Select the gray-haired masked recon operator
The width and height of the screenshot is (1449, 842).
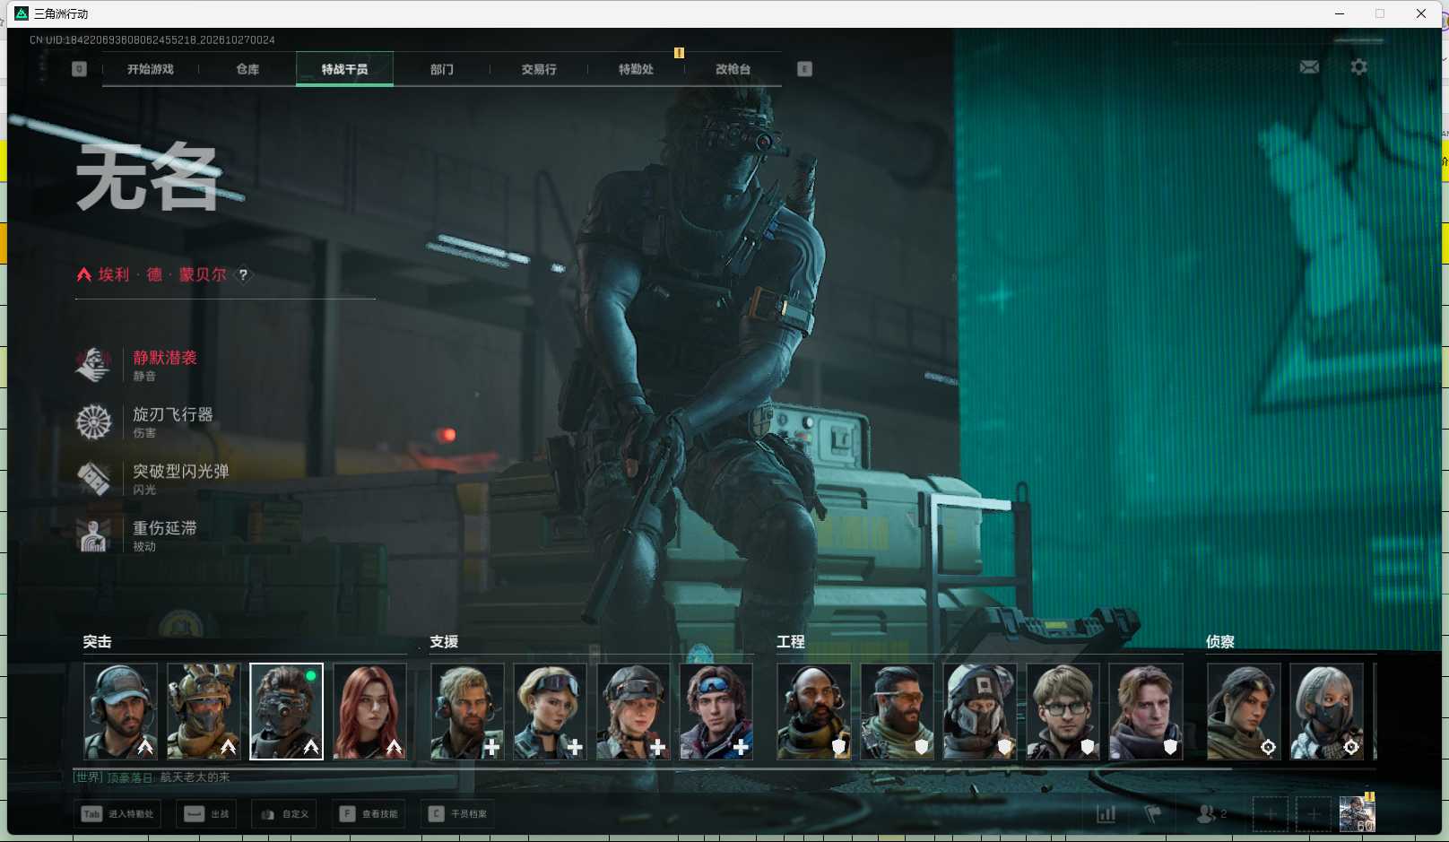(x=1327, y=711)
